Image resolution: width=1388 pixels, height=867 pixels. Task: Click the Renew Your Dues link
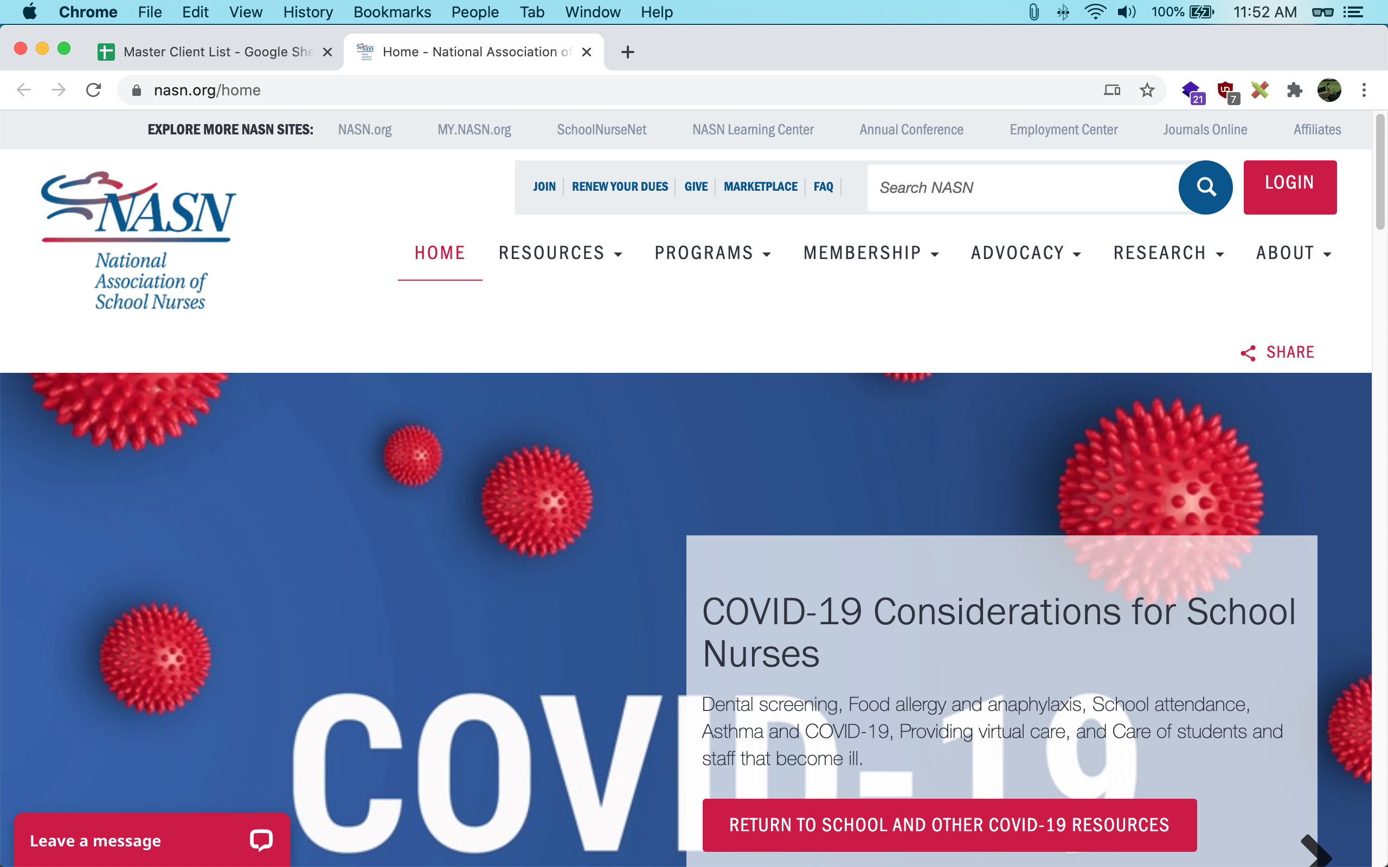[x=619, y=186]
